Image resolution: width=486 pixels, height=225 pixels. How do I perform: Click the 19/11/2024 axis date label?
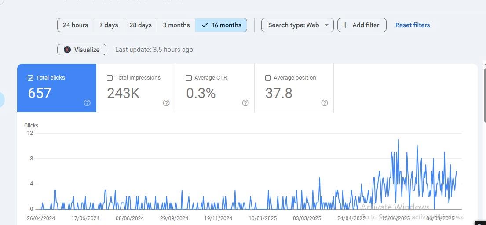coord(218,218)
